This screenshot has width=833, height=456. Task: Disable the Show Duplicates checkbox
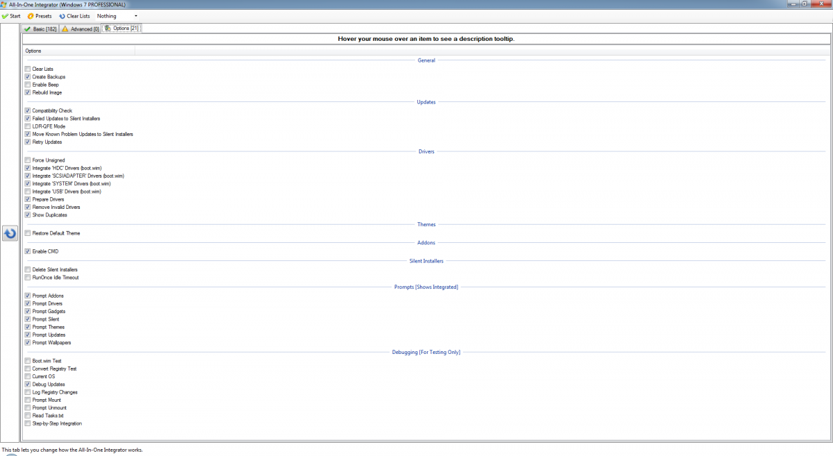(28, 215)
